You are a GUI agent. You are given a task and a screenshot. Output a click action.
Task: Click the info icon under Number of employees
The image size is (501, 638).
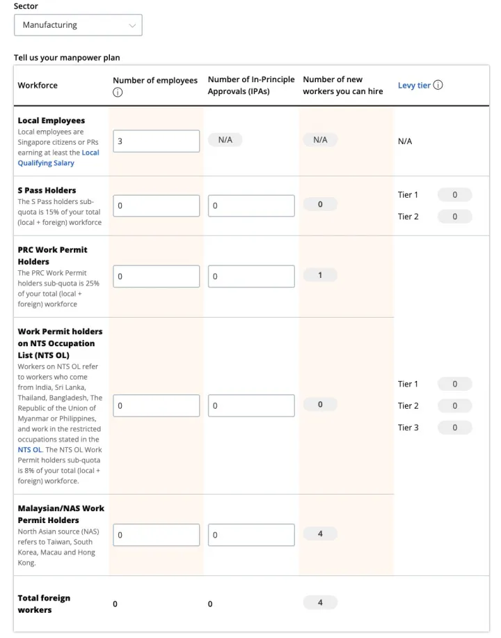[x=118, y=94]
